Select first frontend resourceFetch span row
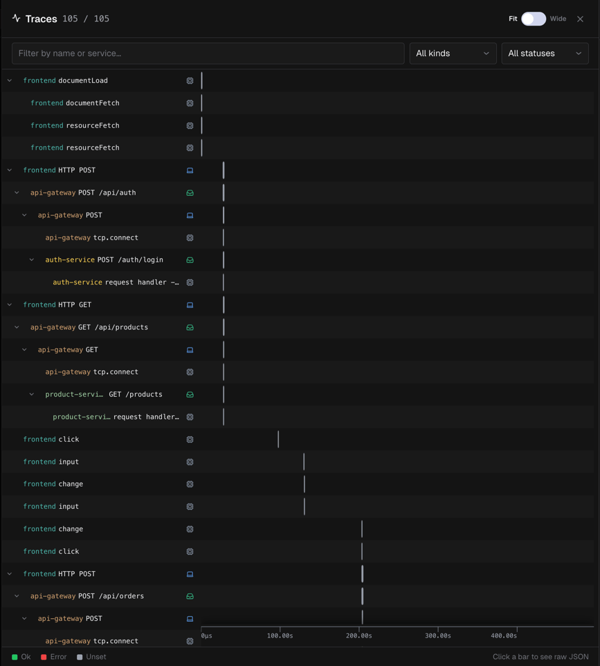Screen dimensions: 600x666 click(298, 126)
